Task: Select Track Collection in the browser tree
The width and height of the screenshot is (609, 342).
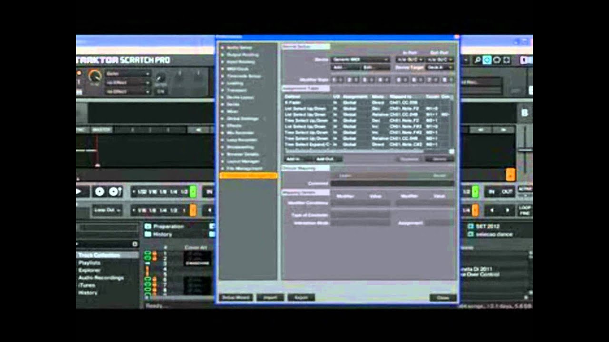Action: [99, 255]
